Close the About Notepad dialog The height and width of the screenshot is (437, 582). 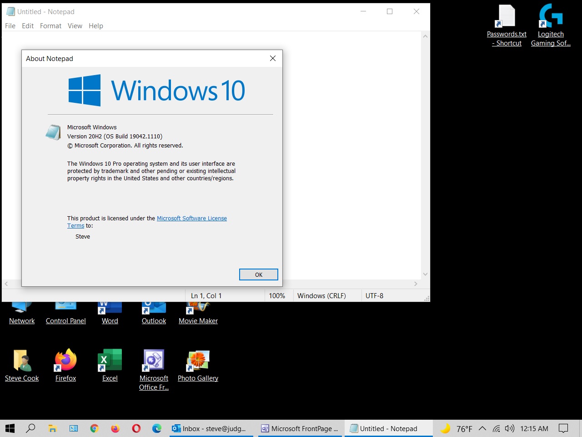coord(273,58)
